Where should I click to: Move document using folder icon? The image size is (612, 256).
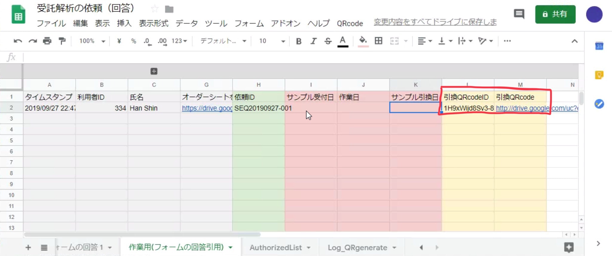(x=169, y=9)
